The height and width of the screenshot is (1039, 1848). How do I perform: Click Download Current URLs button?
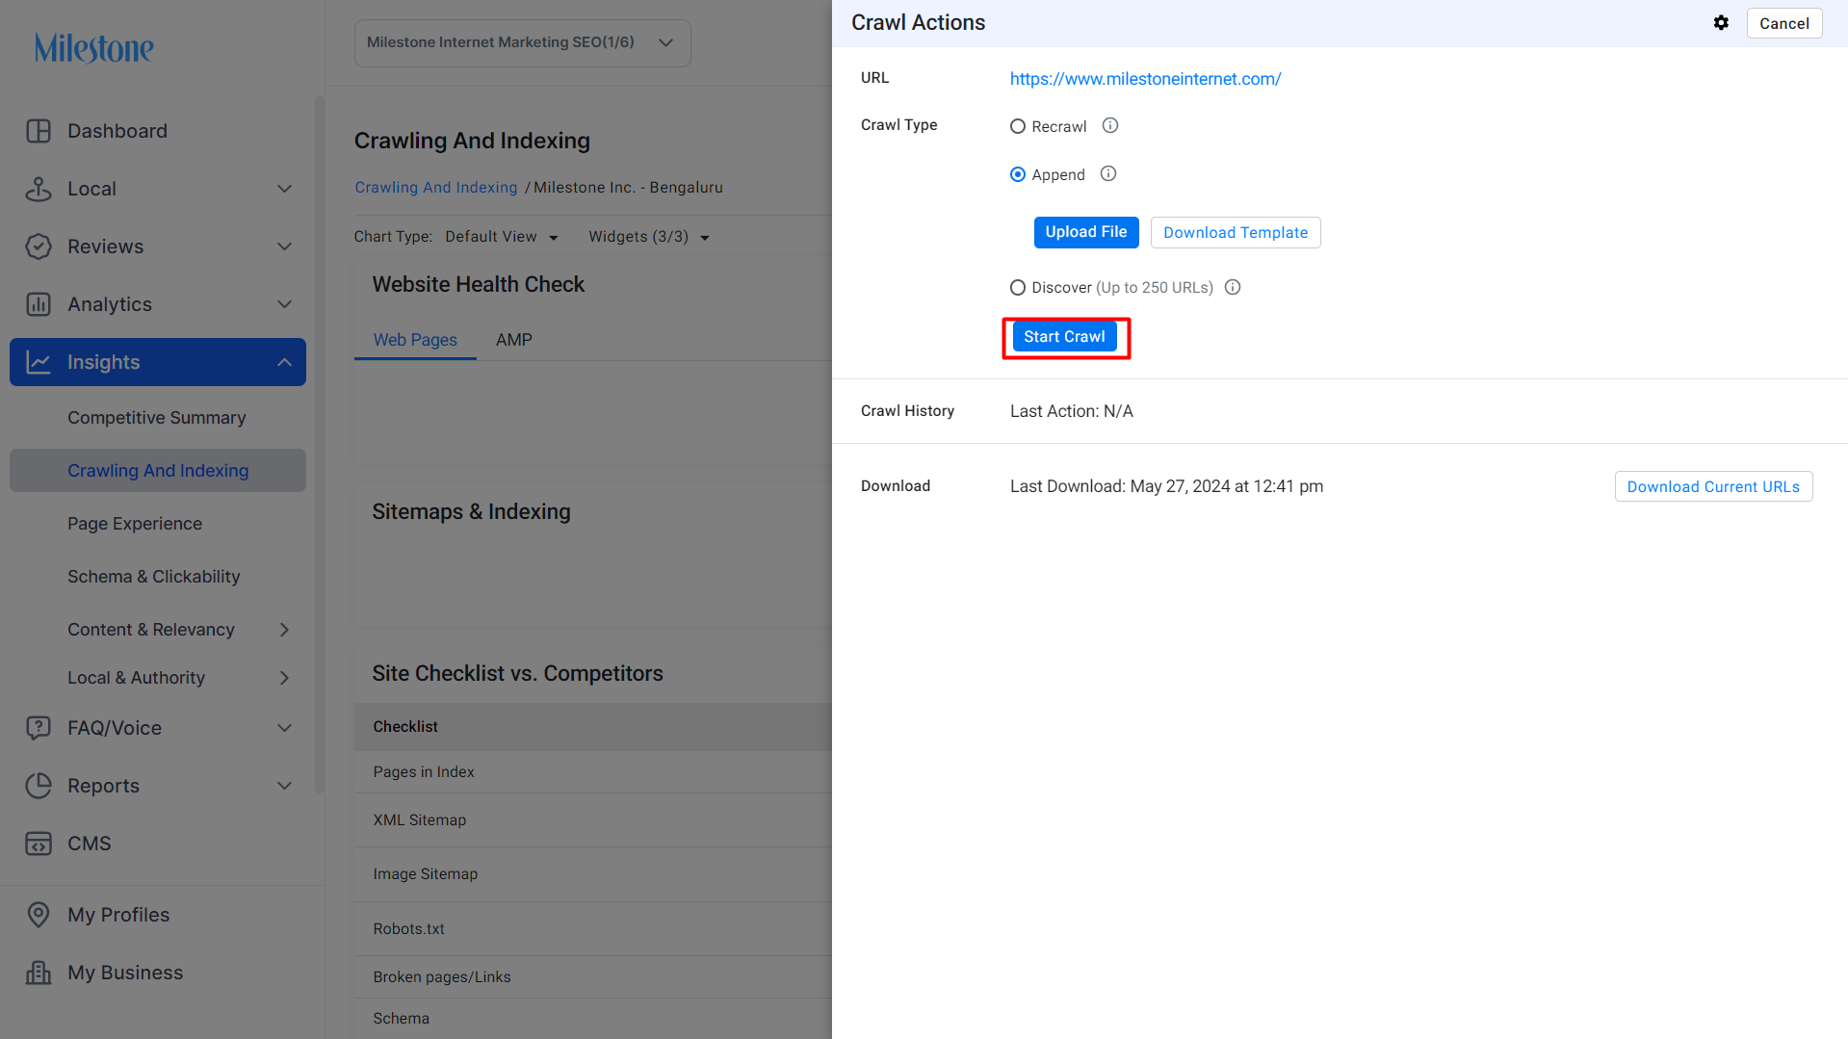click(x=1713, y=486)
